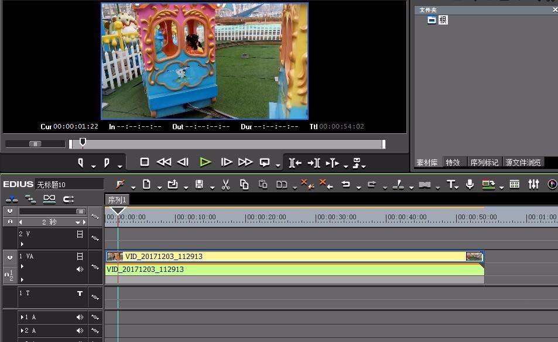Screen dimensions: 558x342
Task: Click the New sequence page icon
Action: [146, 184]
